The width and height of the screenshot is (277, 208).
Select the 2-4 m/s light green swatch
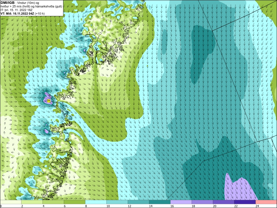(x=32, y=202)
